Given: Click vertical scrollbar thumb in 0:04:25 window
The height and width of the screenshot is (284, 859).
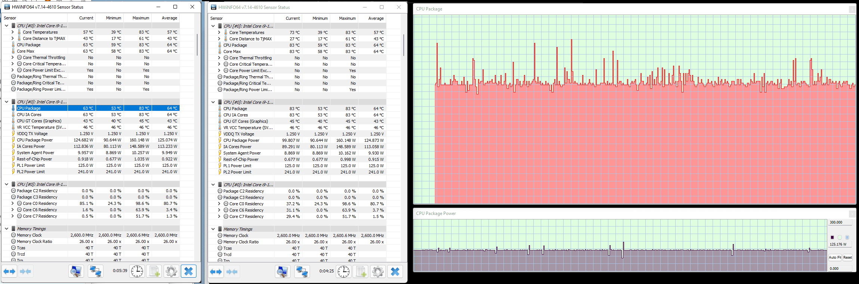Looking at the screenshot, I should tap(404, 45).
